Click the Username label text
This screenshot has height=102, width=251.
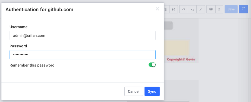pyautogui.click(x=18, y=27)
